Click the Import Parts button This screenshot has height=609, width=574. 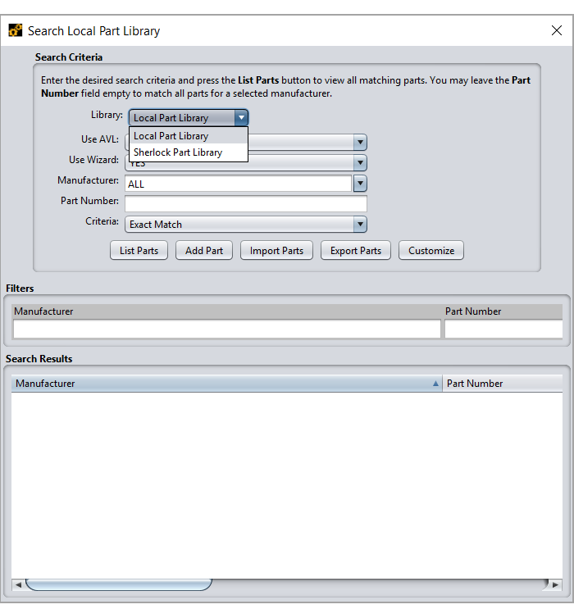pyautogui.click(x=276, y=251)
